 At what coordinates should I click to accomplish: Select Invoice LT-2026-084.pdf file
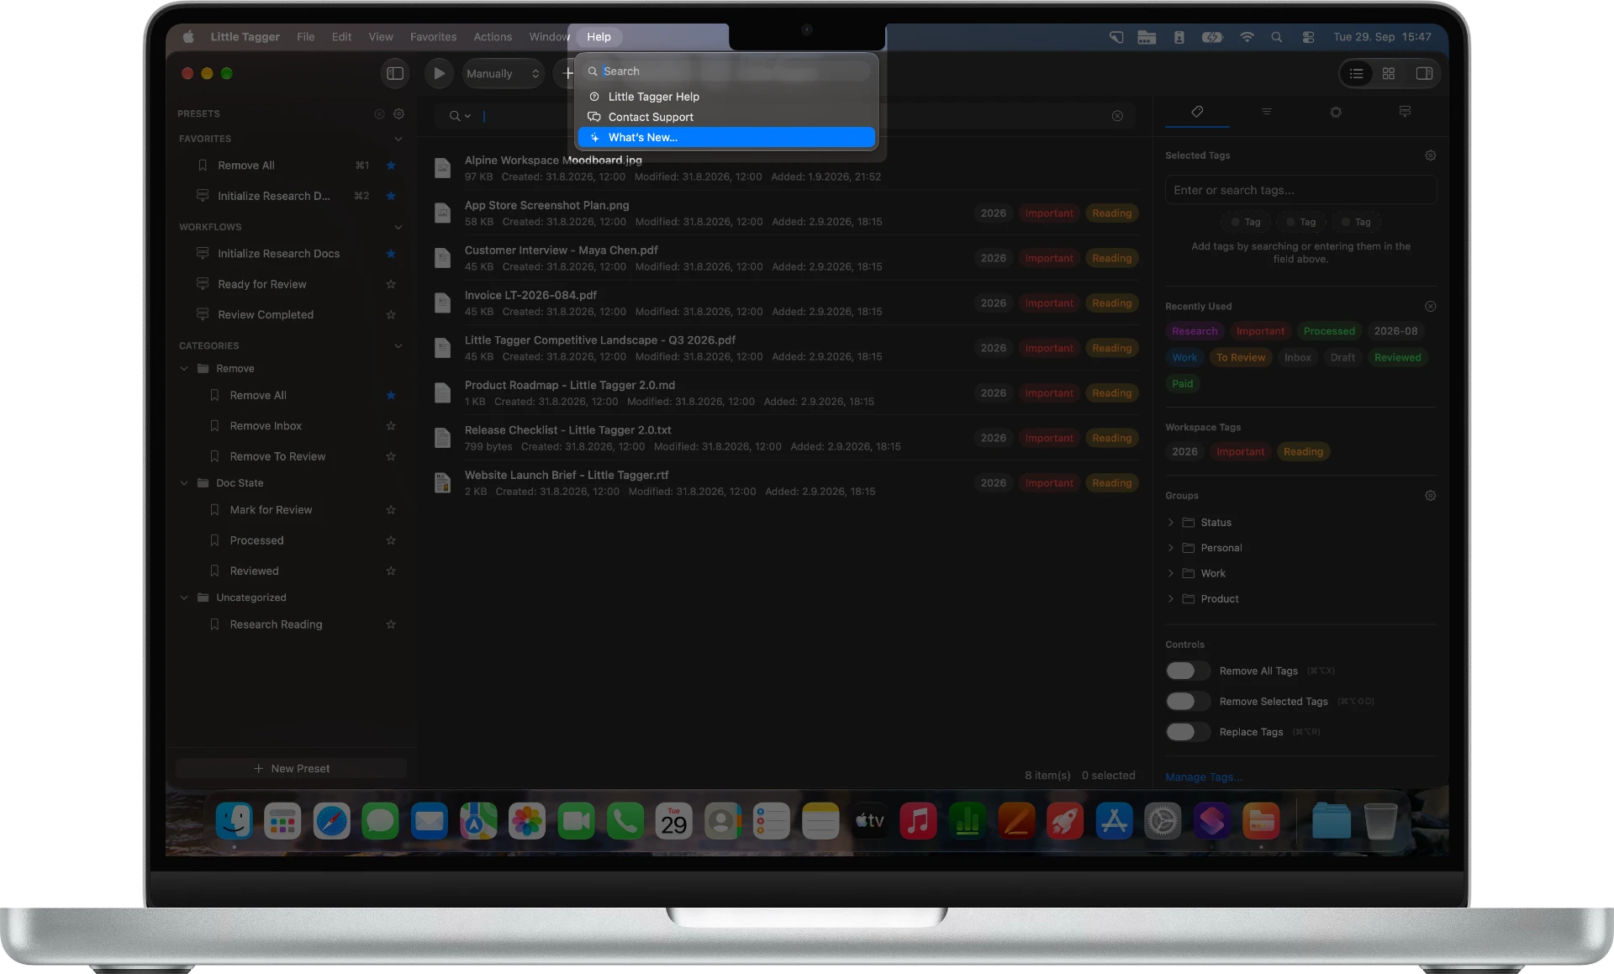coord(785,303)
